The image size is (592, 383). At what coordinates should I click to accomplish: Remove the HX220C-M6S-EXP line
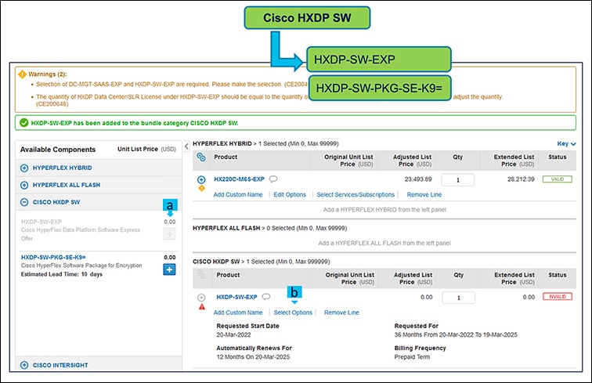point(424,194)
